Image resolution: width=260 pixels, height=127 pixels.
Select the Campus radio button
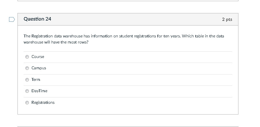[x=27, y=68]
